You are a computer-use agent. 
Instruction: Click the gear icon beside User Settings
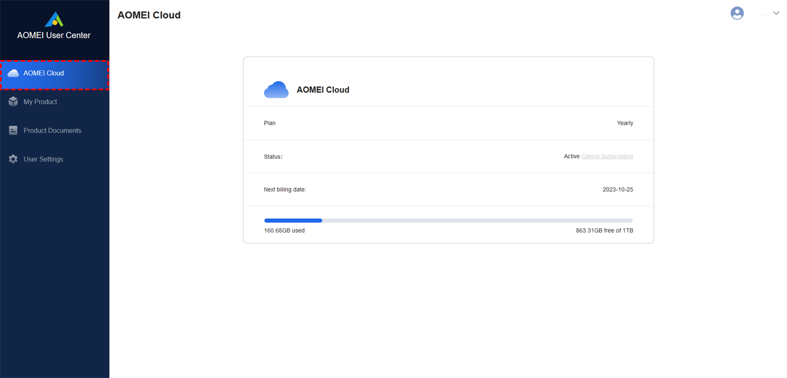(x=13, y=159)
